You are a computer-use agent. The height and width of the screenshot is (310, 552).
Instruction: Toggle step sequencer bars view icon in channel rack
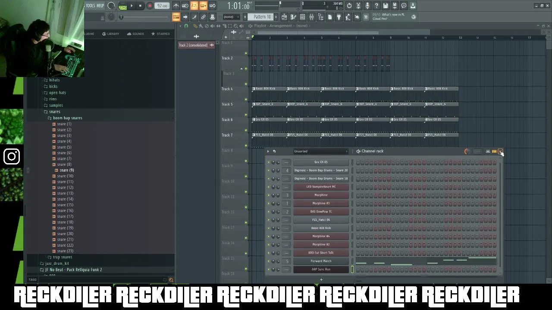tap(494, 151)
